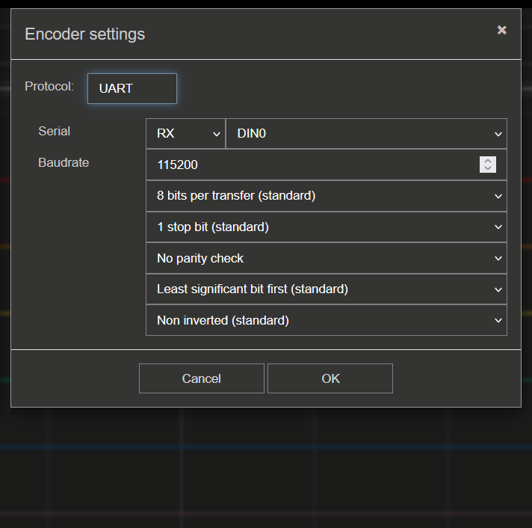Click the chevron beside No parity check
This screenshot has height=528, width=532.
(x=498, y=259)
